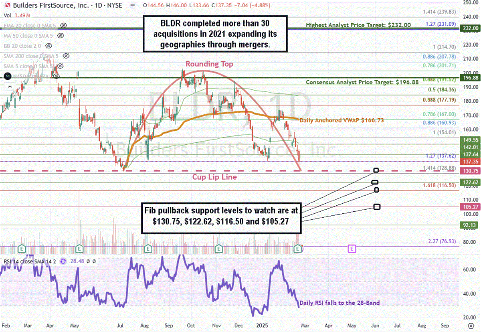Select the Highest Analyst Price Target text
This screenshot has width=481, height=332.
(x=358, y=25)
